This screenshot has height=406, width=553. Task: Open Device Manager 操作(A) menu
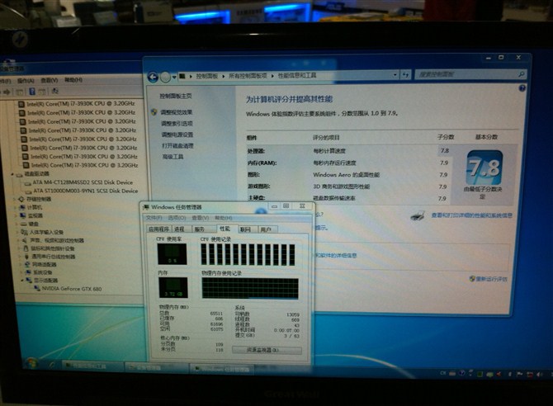click(x=26, y=81)
